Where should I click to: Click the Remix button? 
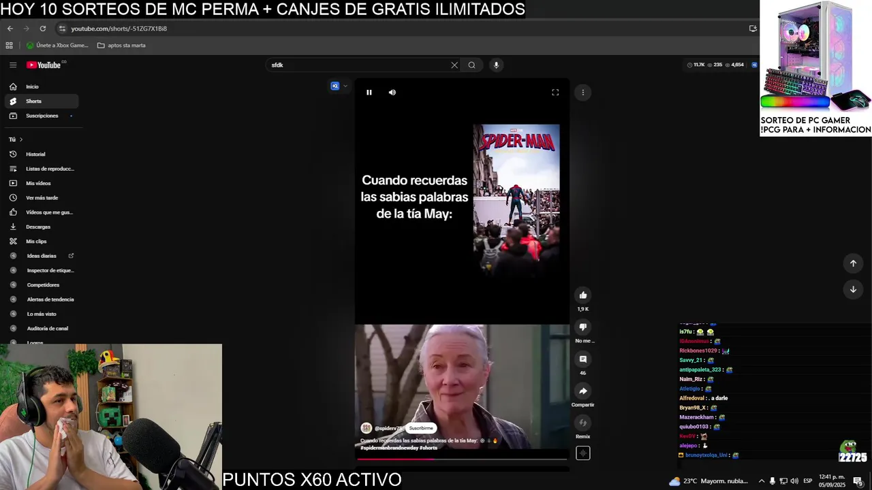[583, 423]
